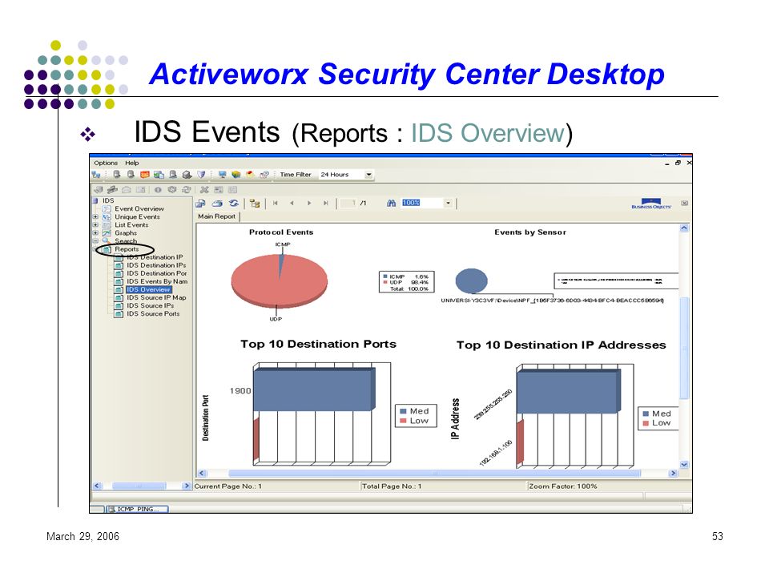
Task: Open Event Overview in the tree
Action: (x=139, y=209)
